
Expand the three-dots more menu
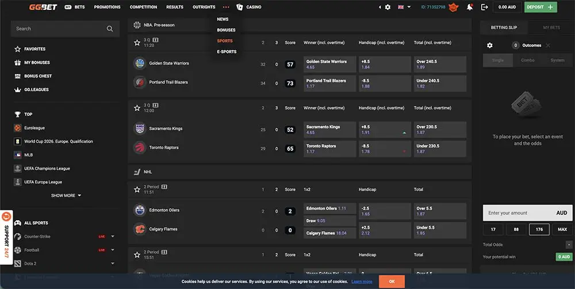coord(226,7)
